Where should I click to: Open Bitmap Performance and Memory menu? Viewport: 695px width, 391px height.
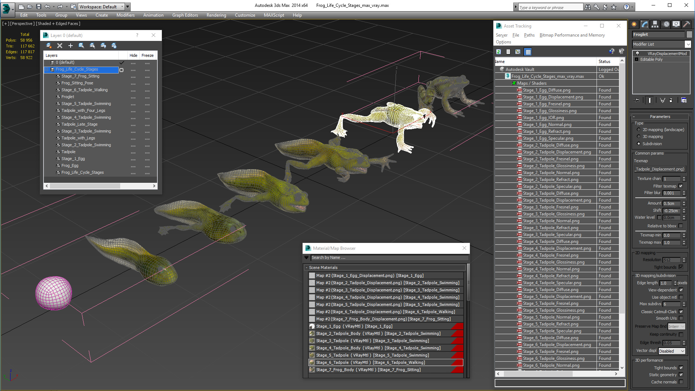572,35
